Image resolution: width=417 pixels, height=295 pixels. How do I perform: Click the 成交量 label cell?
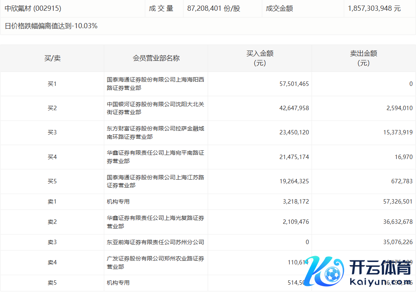161,8
